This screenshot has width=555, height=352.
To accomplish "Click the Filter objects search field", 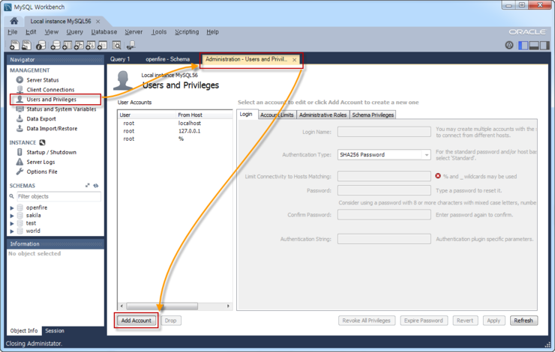I will tap(58, 196).
